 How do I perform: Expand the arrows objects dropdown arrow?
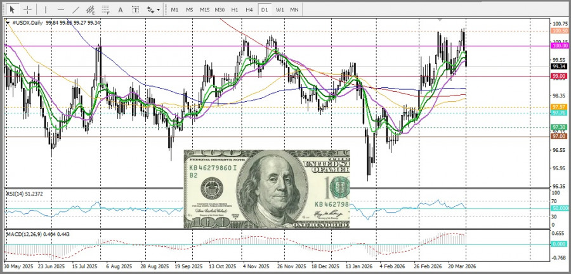click(x=159, y=10)
